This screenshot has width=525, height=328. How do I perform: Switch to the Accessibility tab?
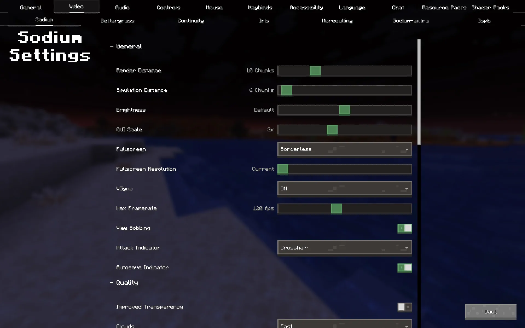pos(306,7)
